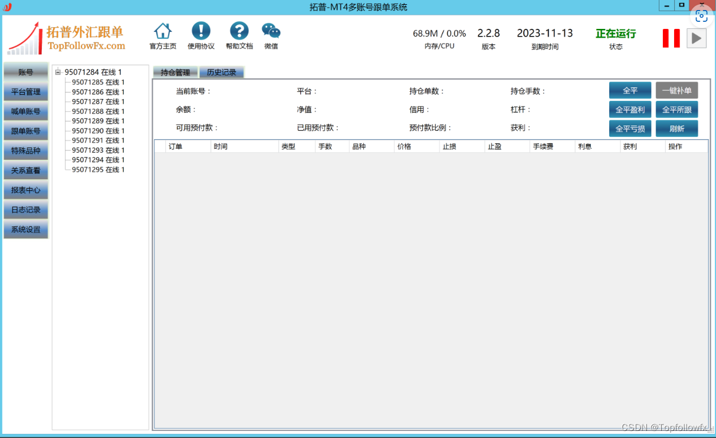This screenshot has width=716, height=438.
Task: Sort by the 利息 column header
Action: pyautogui.click(x=597, y=147)
